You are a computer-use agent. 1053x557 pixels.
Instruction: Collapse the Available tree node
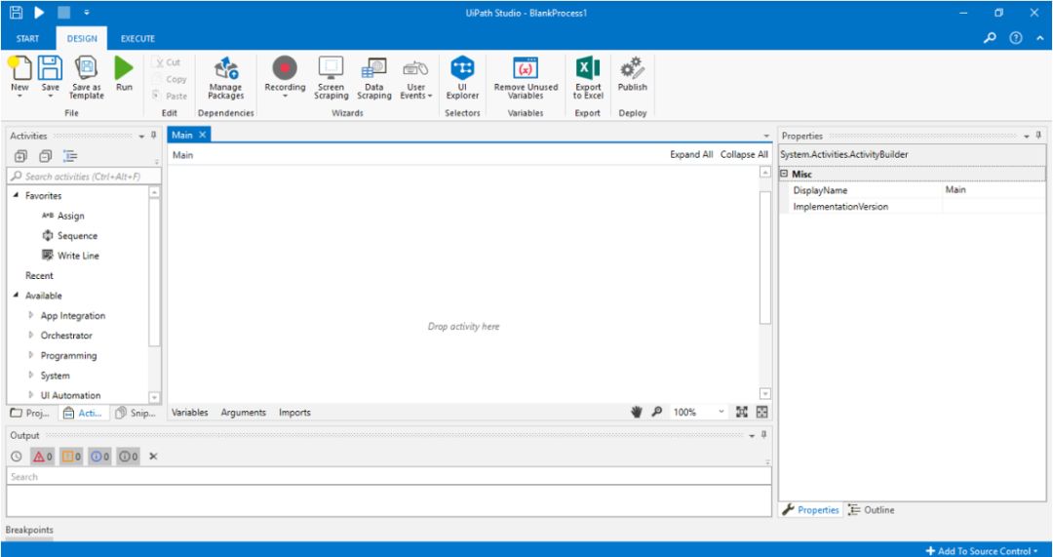coord(16,295)
